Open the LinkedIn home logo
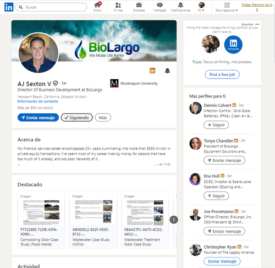This screenshot has width=275, height=268. (9, 7)
